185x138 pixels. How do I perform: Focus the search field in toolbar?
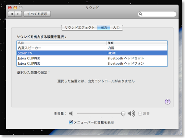tap(157, 14)
